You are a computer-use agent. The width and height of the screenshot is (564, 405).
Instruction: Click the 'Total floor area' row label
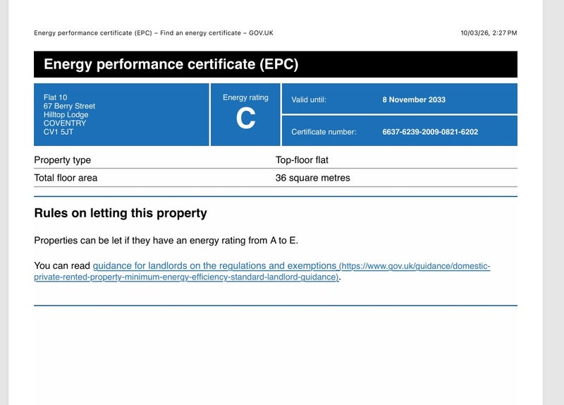coord(66,178)
